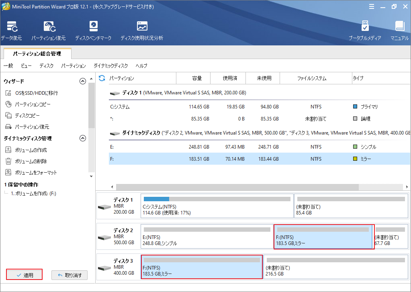Open the マニュアル manual icon
The image size is (411, 292).
click(x=399, y=31)
